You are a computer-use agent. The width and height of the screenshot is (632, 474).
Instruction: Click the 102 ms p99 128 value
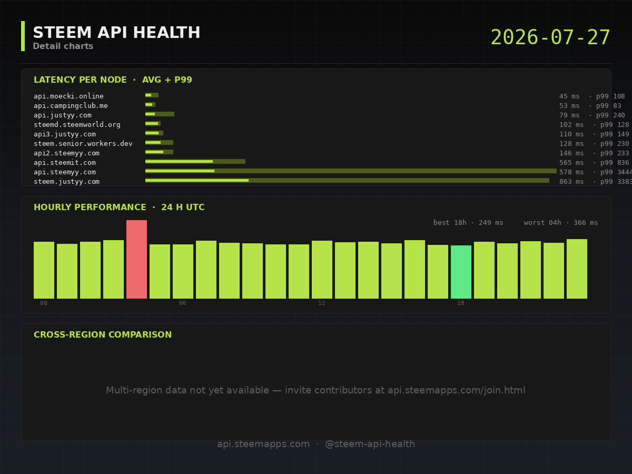(x=594, y=124)
